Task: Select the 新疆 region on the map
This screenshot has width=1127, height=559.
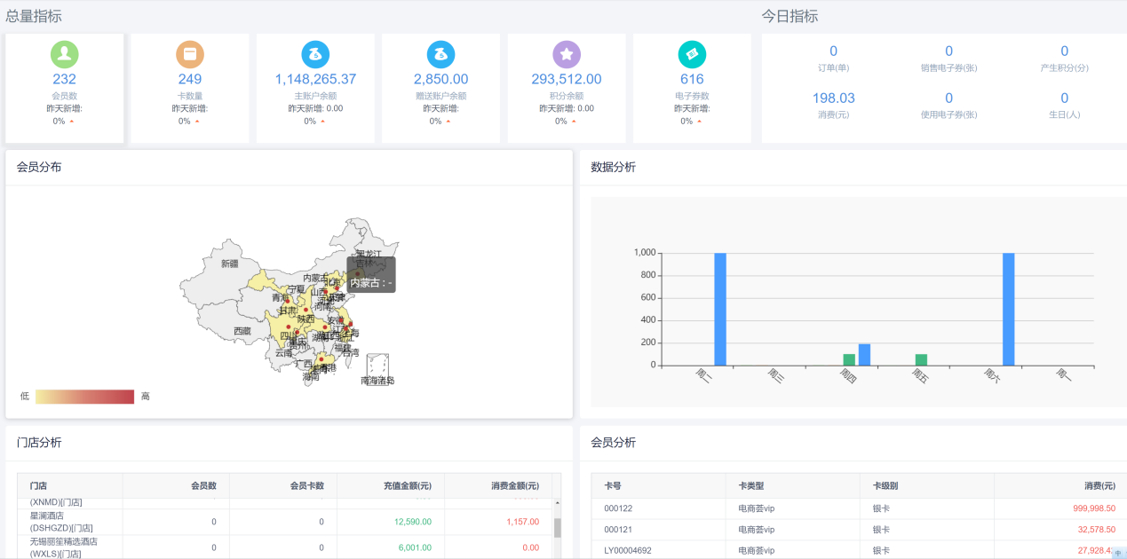Action: click(229, 264)
